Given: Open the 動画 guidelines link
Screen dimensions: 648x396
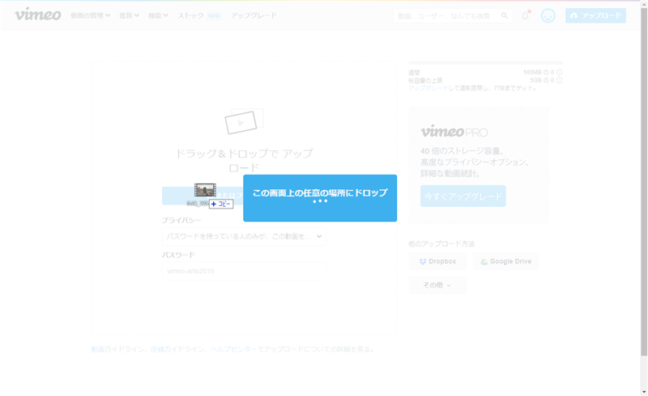Looking at the screenshot, I should pos(97,349).
